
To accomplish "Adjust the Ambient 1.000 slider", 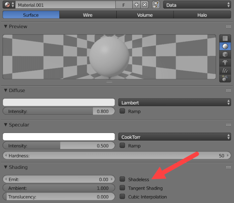I will click(x=59, y=188).
